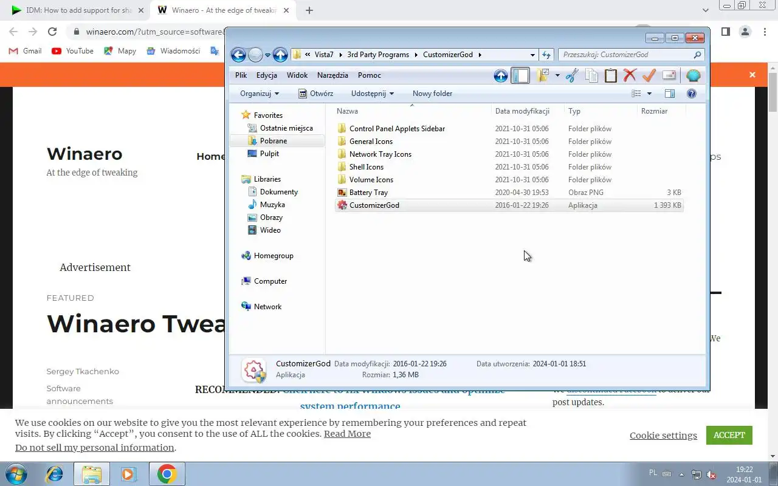The width and height of the screenshot is (778, 486).
Task: Copy selection with the two-pages icon
Action: pos(591,76)
